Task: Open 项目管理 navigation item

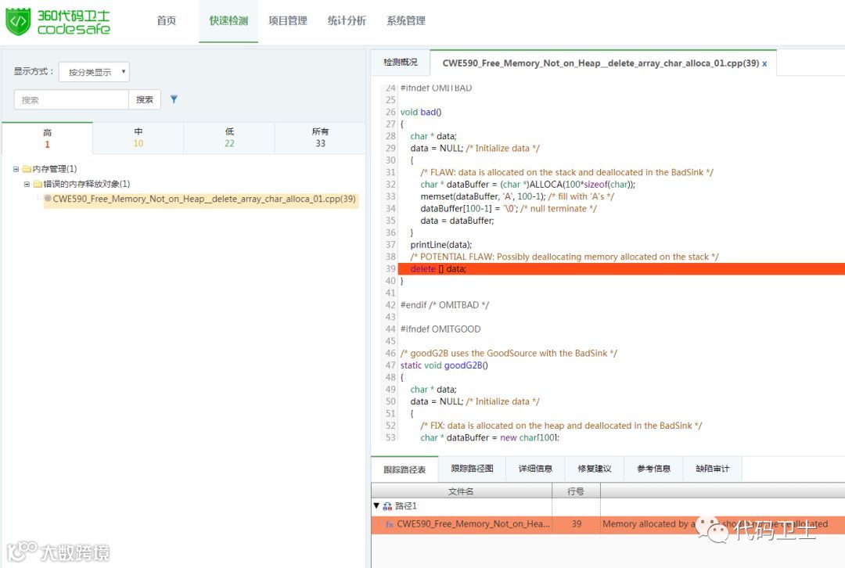Action: (x=288, y=21)
